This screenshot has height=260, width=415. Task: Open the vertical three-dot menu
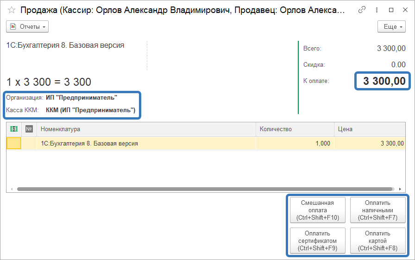tap(377, 10)
